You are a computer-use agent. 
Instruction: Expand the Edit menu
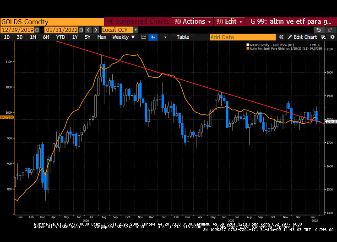pyautogui.click(x=229, y=21)
